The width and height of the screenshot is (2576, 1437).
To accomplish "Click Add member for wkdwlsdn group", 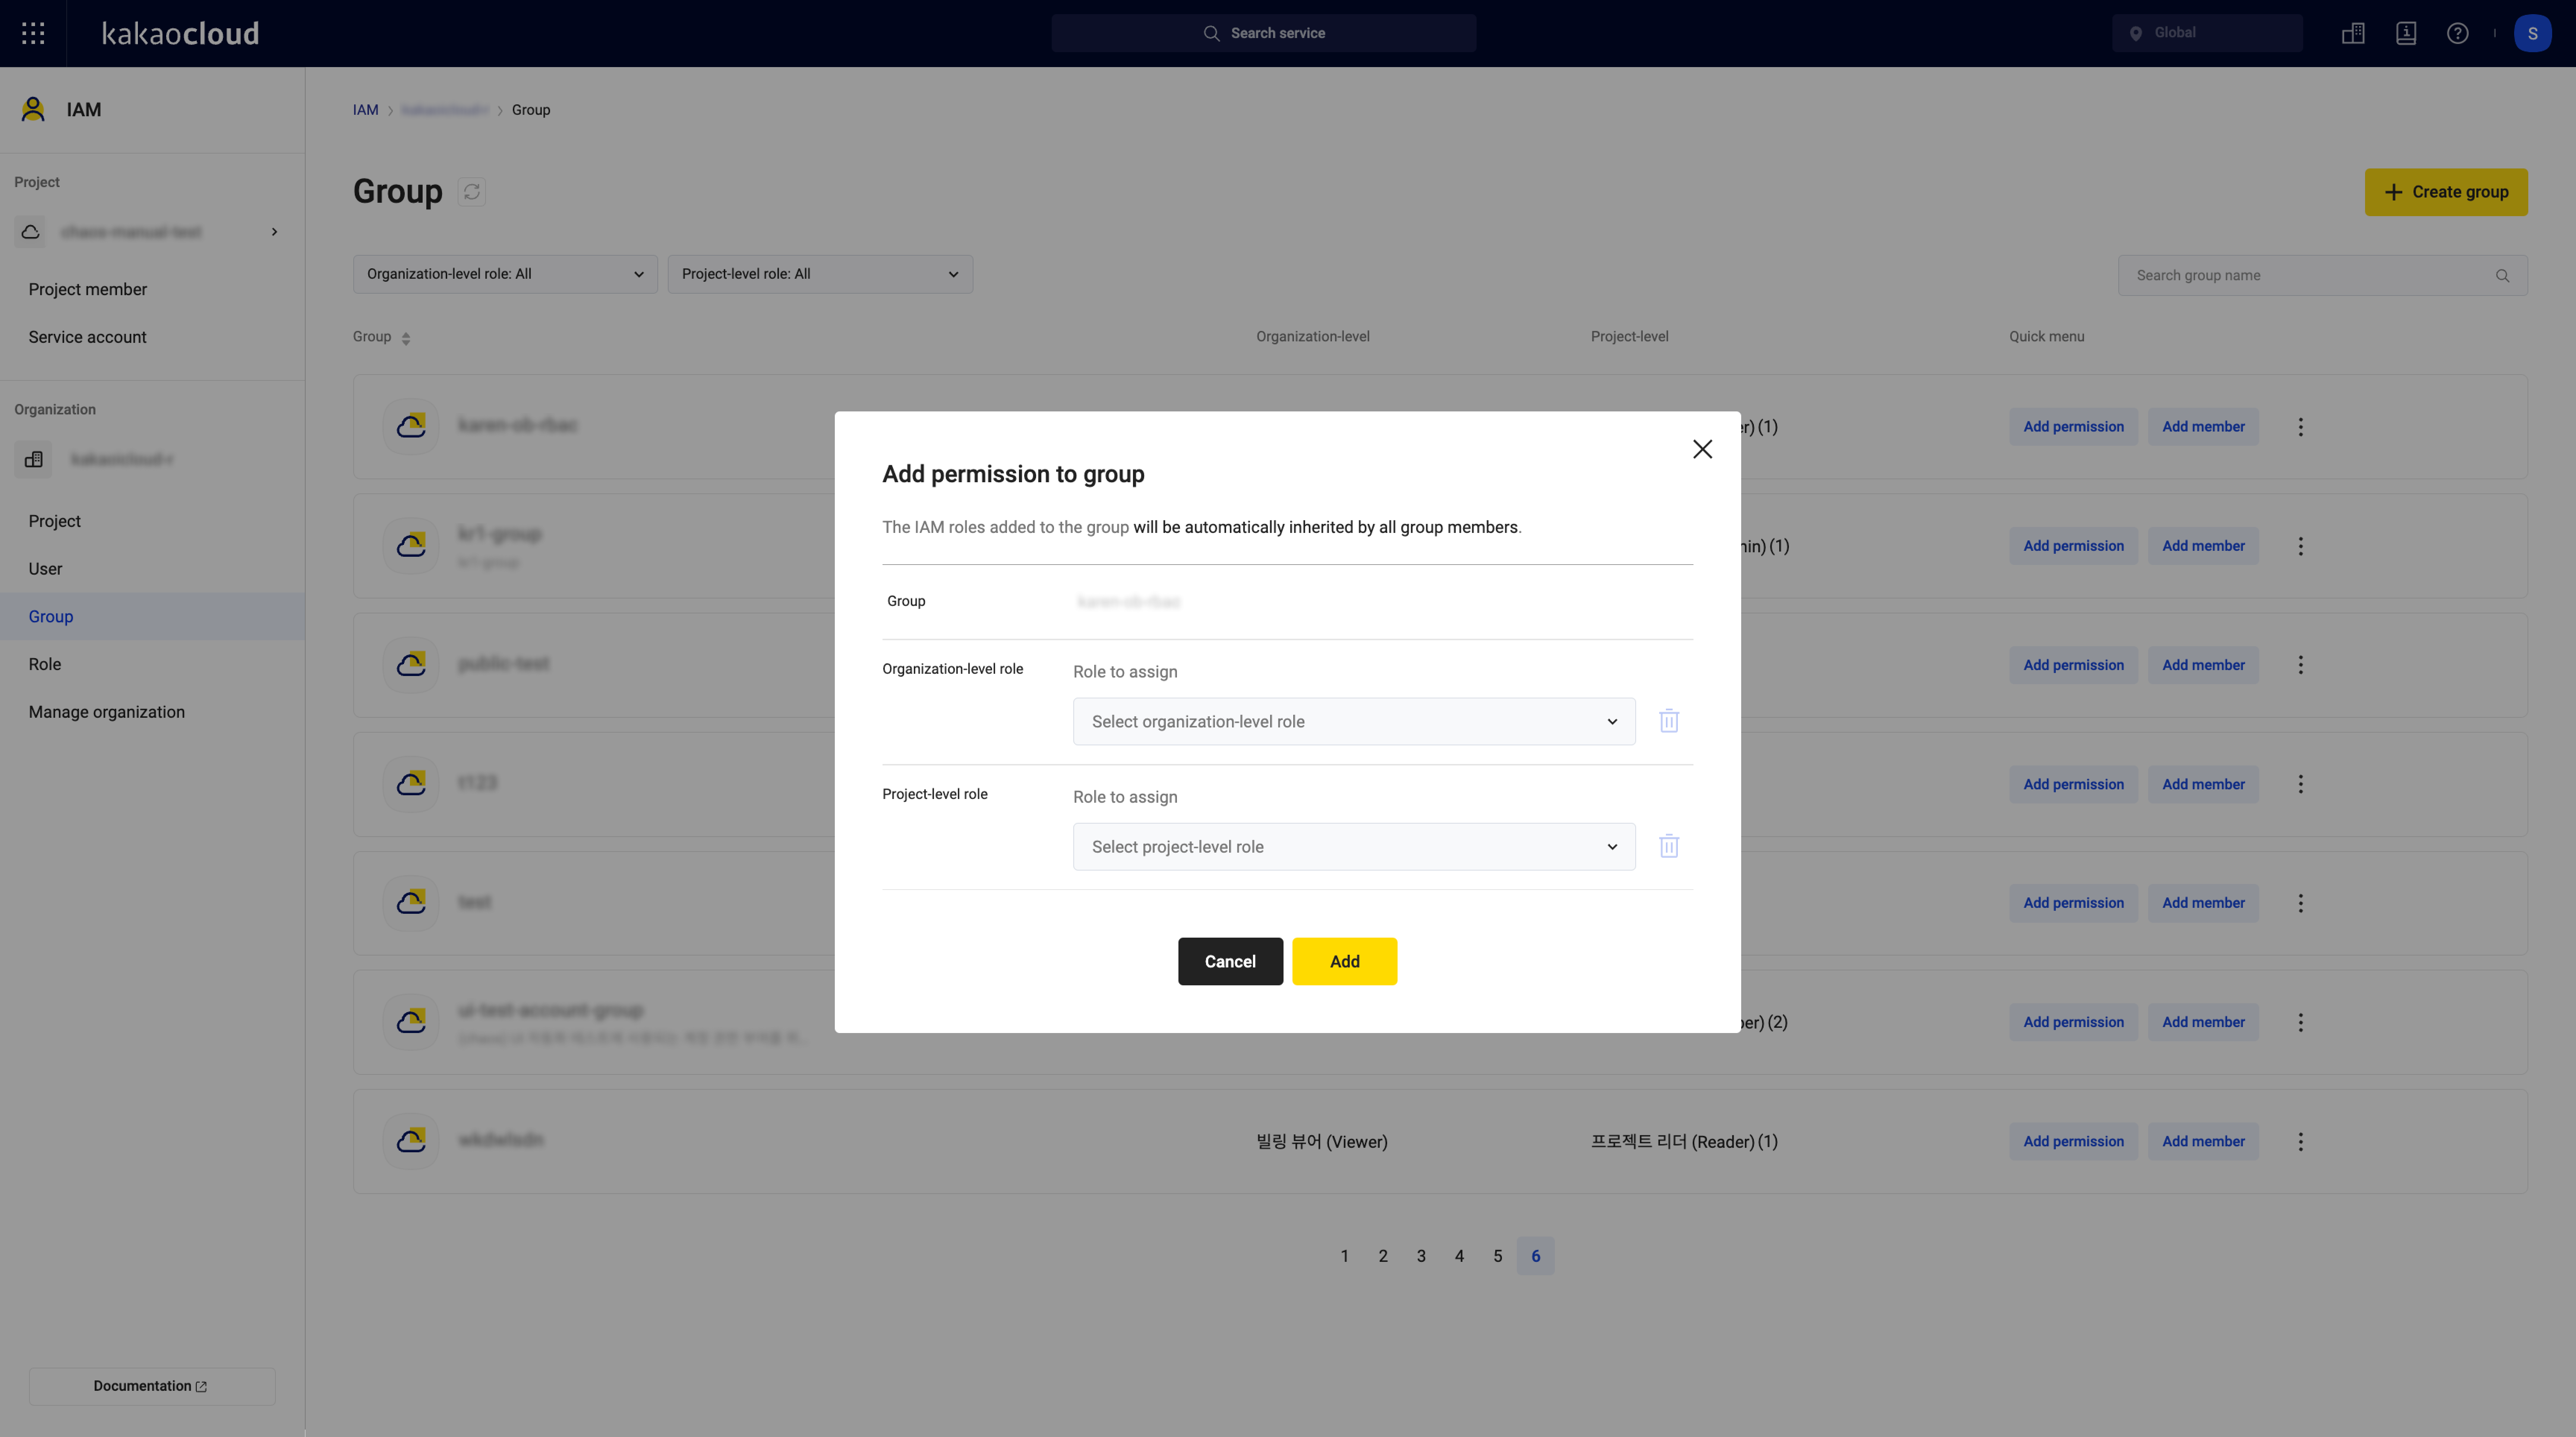I will click(x=2203, y=1141).
